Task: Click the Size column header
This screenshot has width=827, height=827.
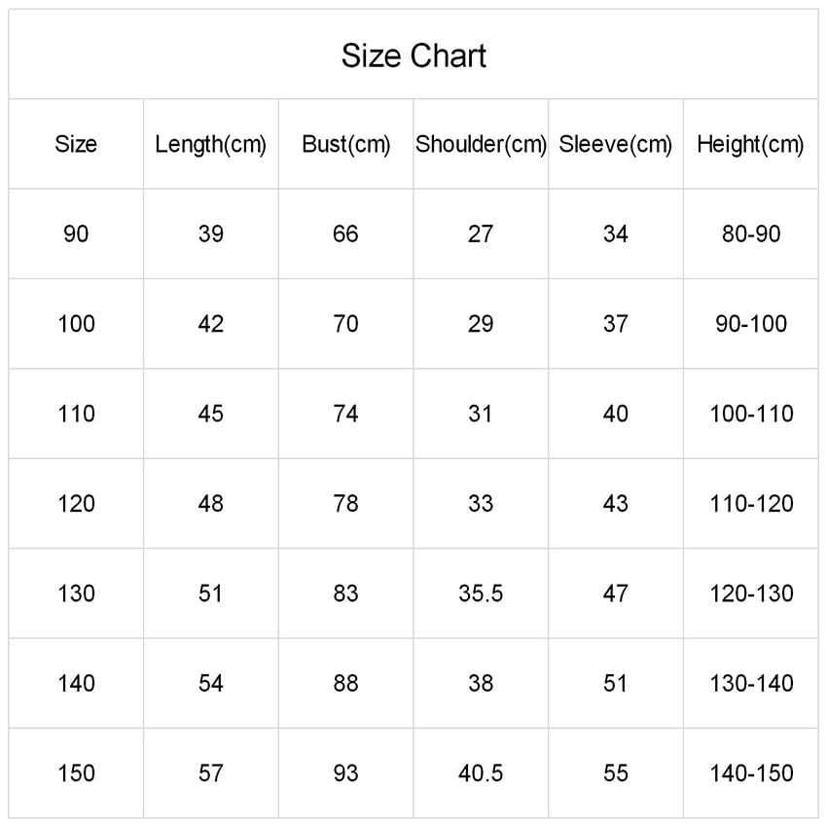Action: coord(76,145)
